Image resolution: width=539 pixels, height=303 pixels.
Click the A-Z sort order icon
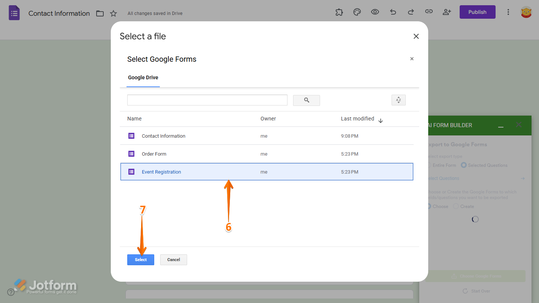398,100
